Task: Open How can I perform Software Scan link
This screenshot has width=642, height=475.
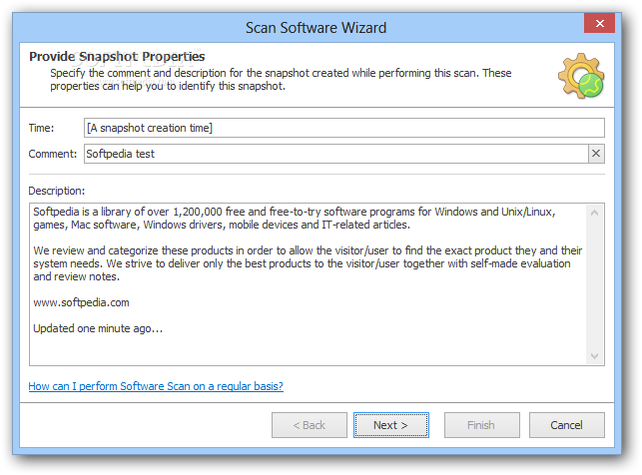Action: tap(156, 386)
